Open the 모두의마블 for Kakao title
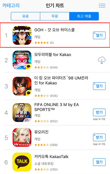This screenshot has width=110, height=174. pos(53,55)
